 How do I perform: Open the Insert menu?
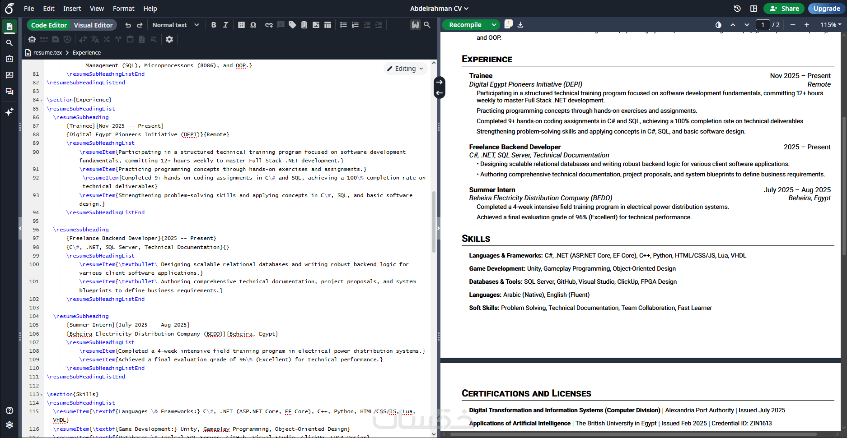pyautogui.click(x=72, y=9)
